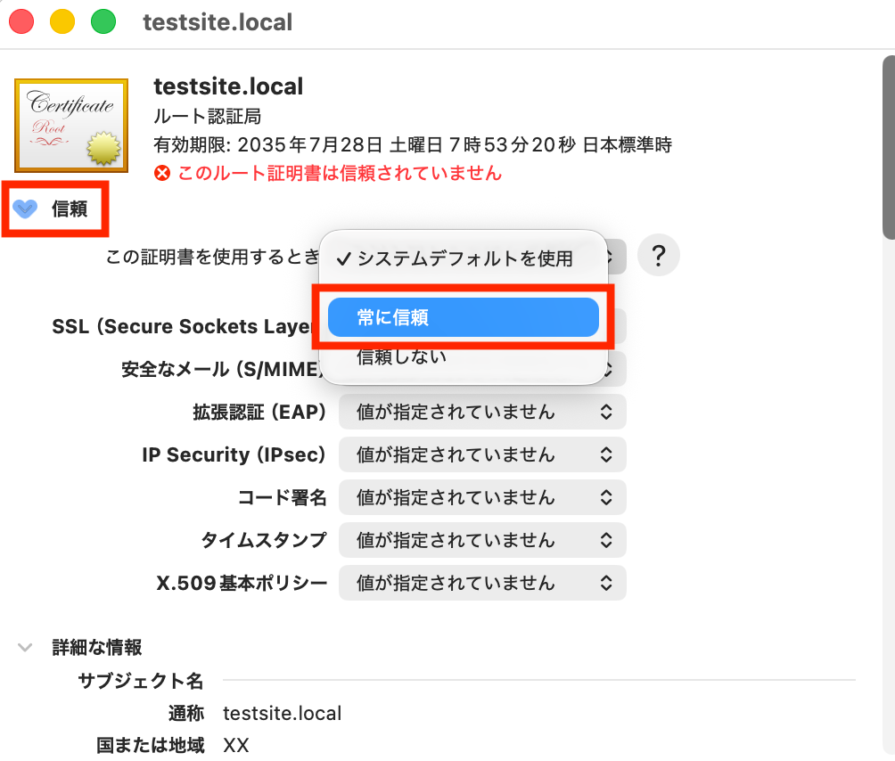The width and height of the screenshot is (895, 761).
Task: Open the コード署名 dropdown
Action: tap(482, 497)
